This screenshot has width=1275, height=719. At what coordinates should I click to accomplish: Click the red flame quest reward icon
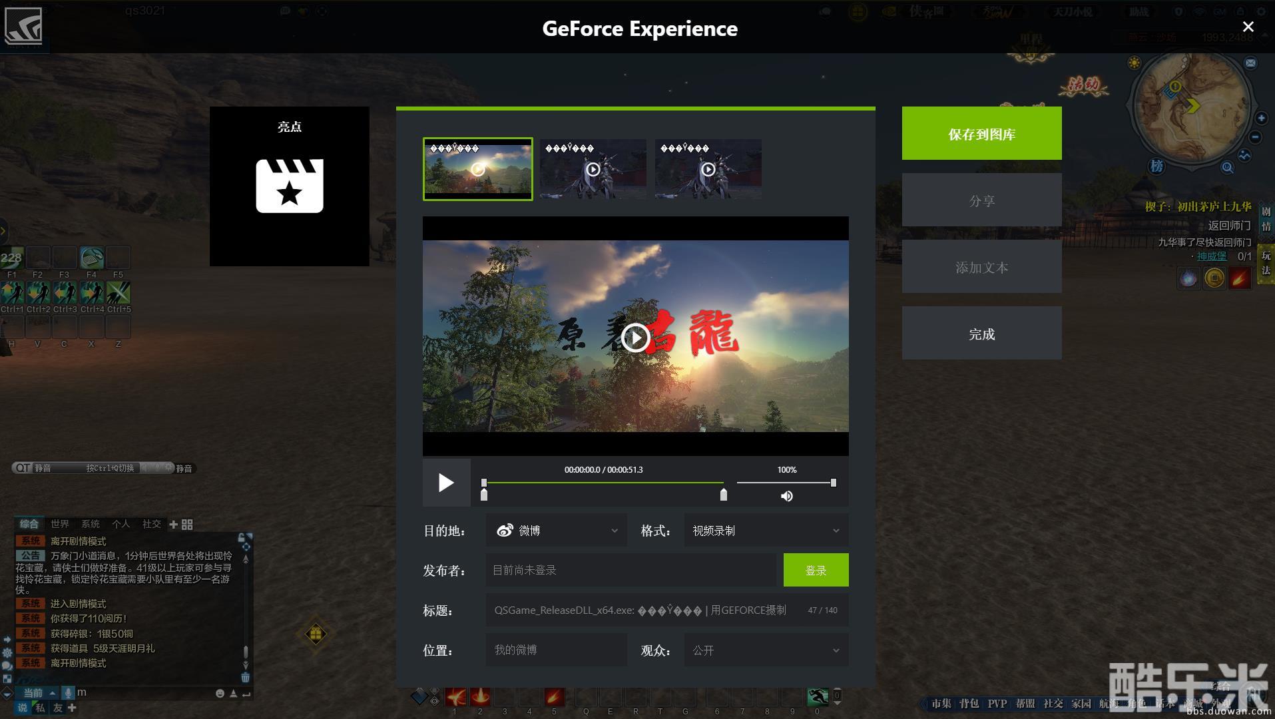point(1240,278)
